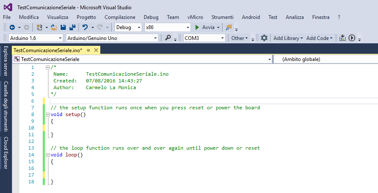The height and width of the screenshot is (193, 378).
Task: Click the Navigate Backward arrow icon
Action: click(12, 27)
